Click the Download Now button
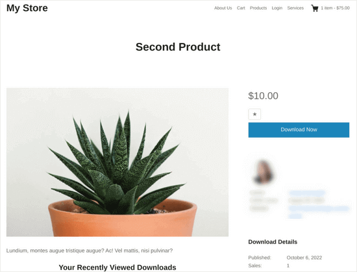Screen dimensions: 357x272 click(299, 130)
